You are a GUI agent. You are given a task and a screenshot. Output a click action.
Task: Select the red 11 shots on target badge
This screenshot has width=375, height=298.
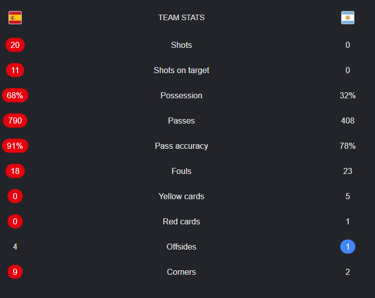(15, 70)
